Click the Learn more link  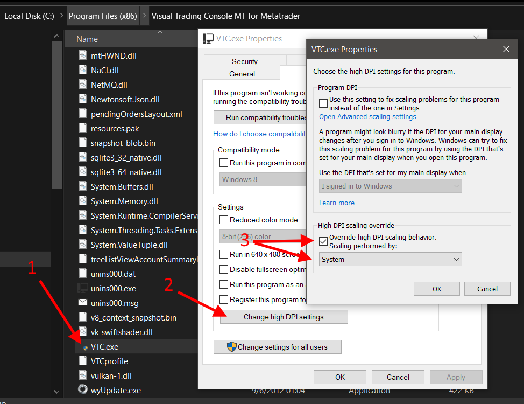[x=337, y=203]
